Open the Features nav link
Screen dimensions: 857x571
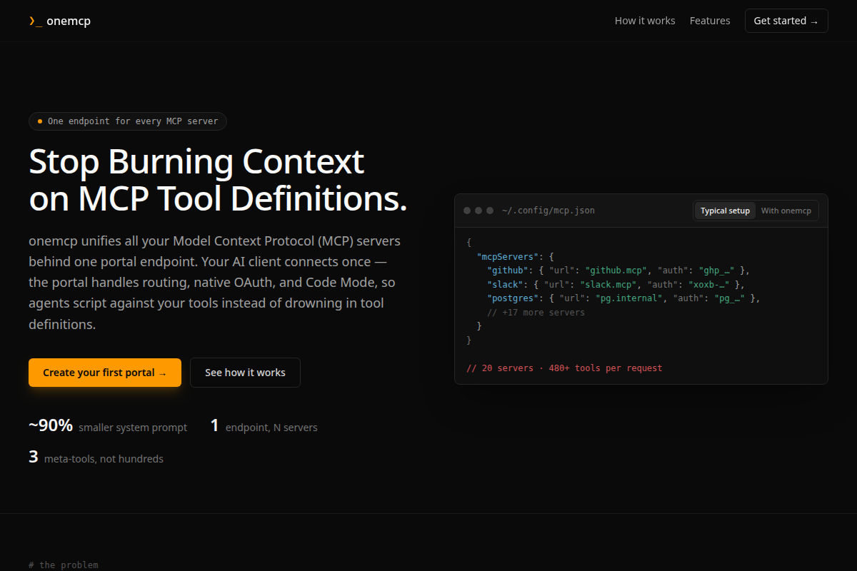pos(710,21)
